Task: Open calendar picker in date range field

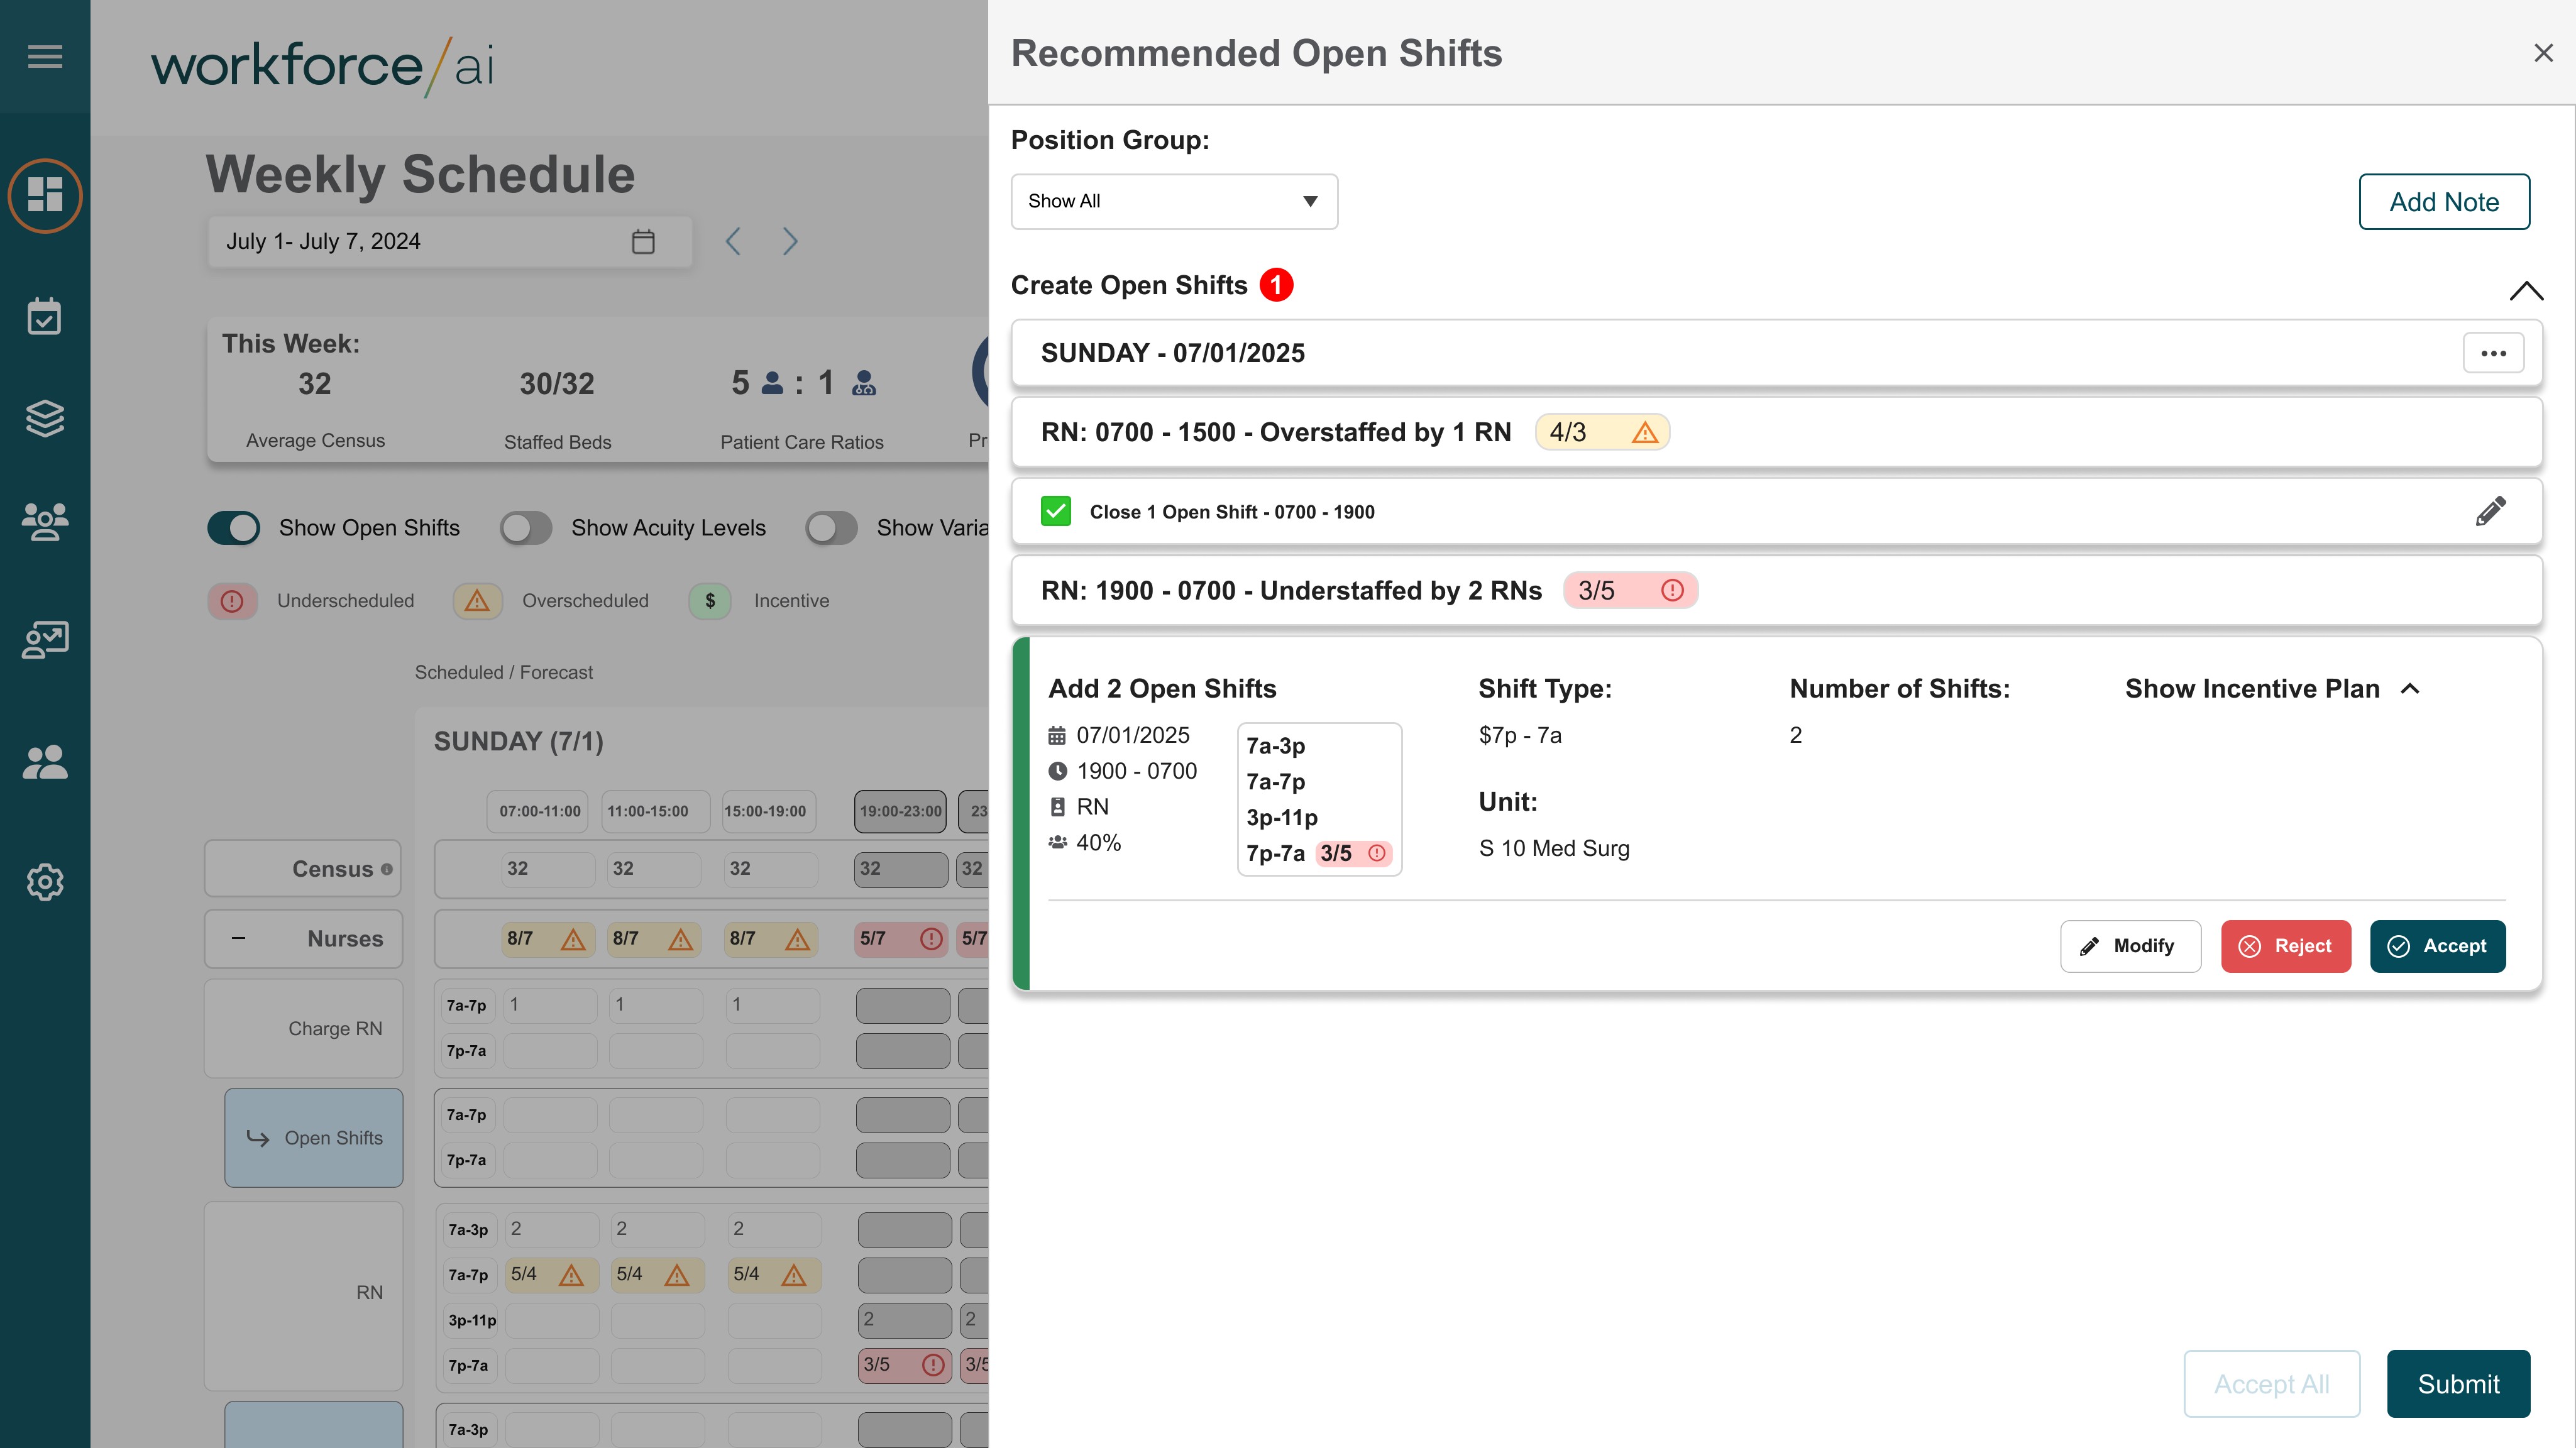Action: tap(643, 241)
